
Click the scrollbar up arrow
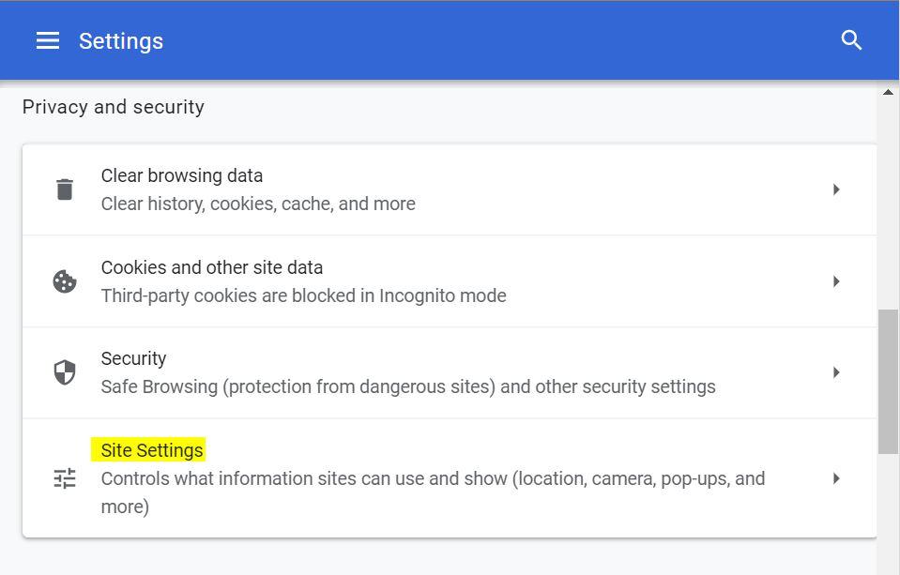[888, 92]
